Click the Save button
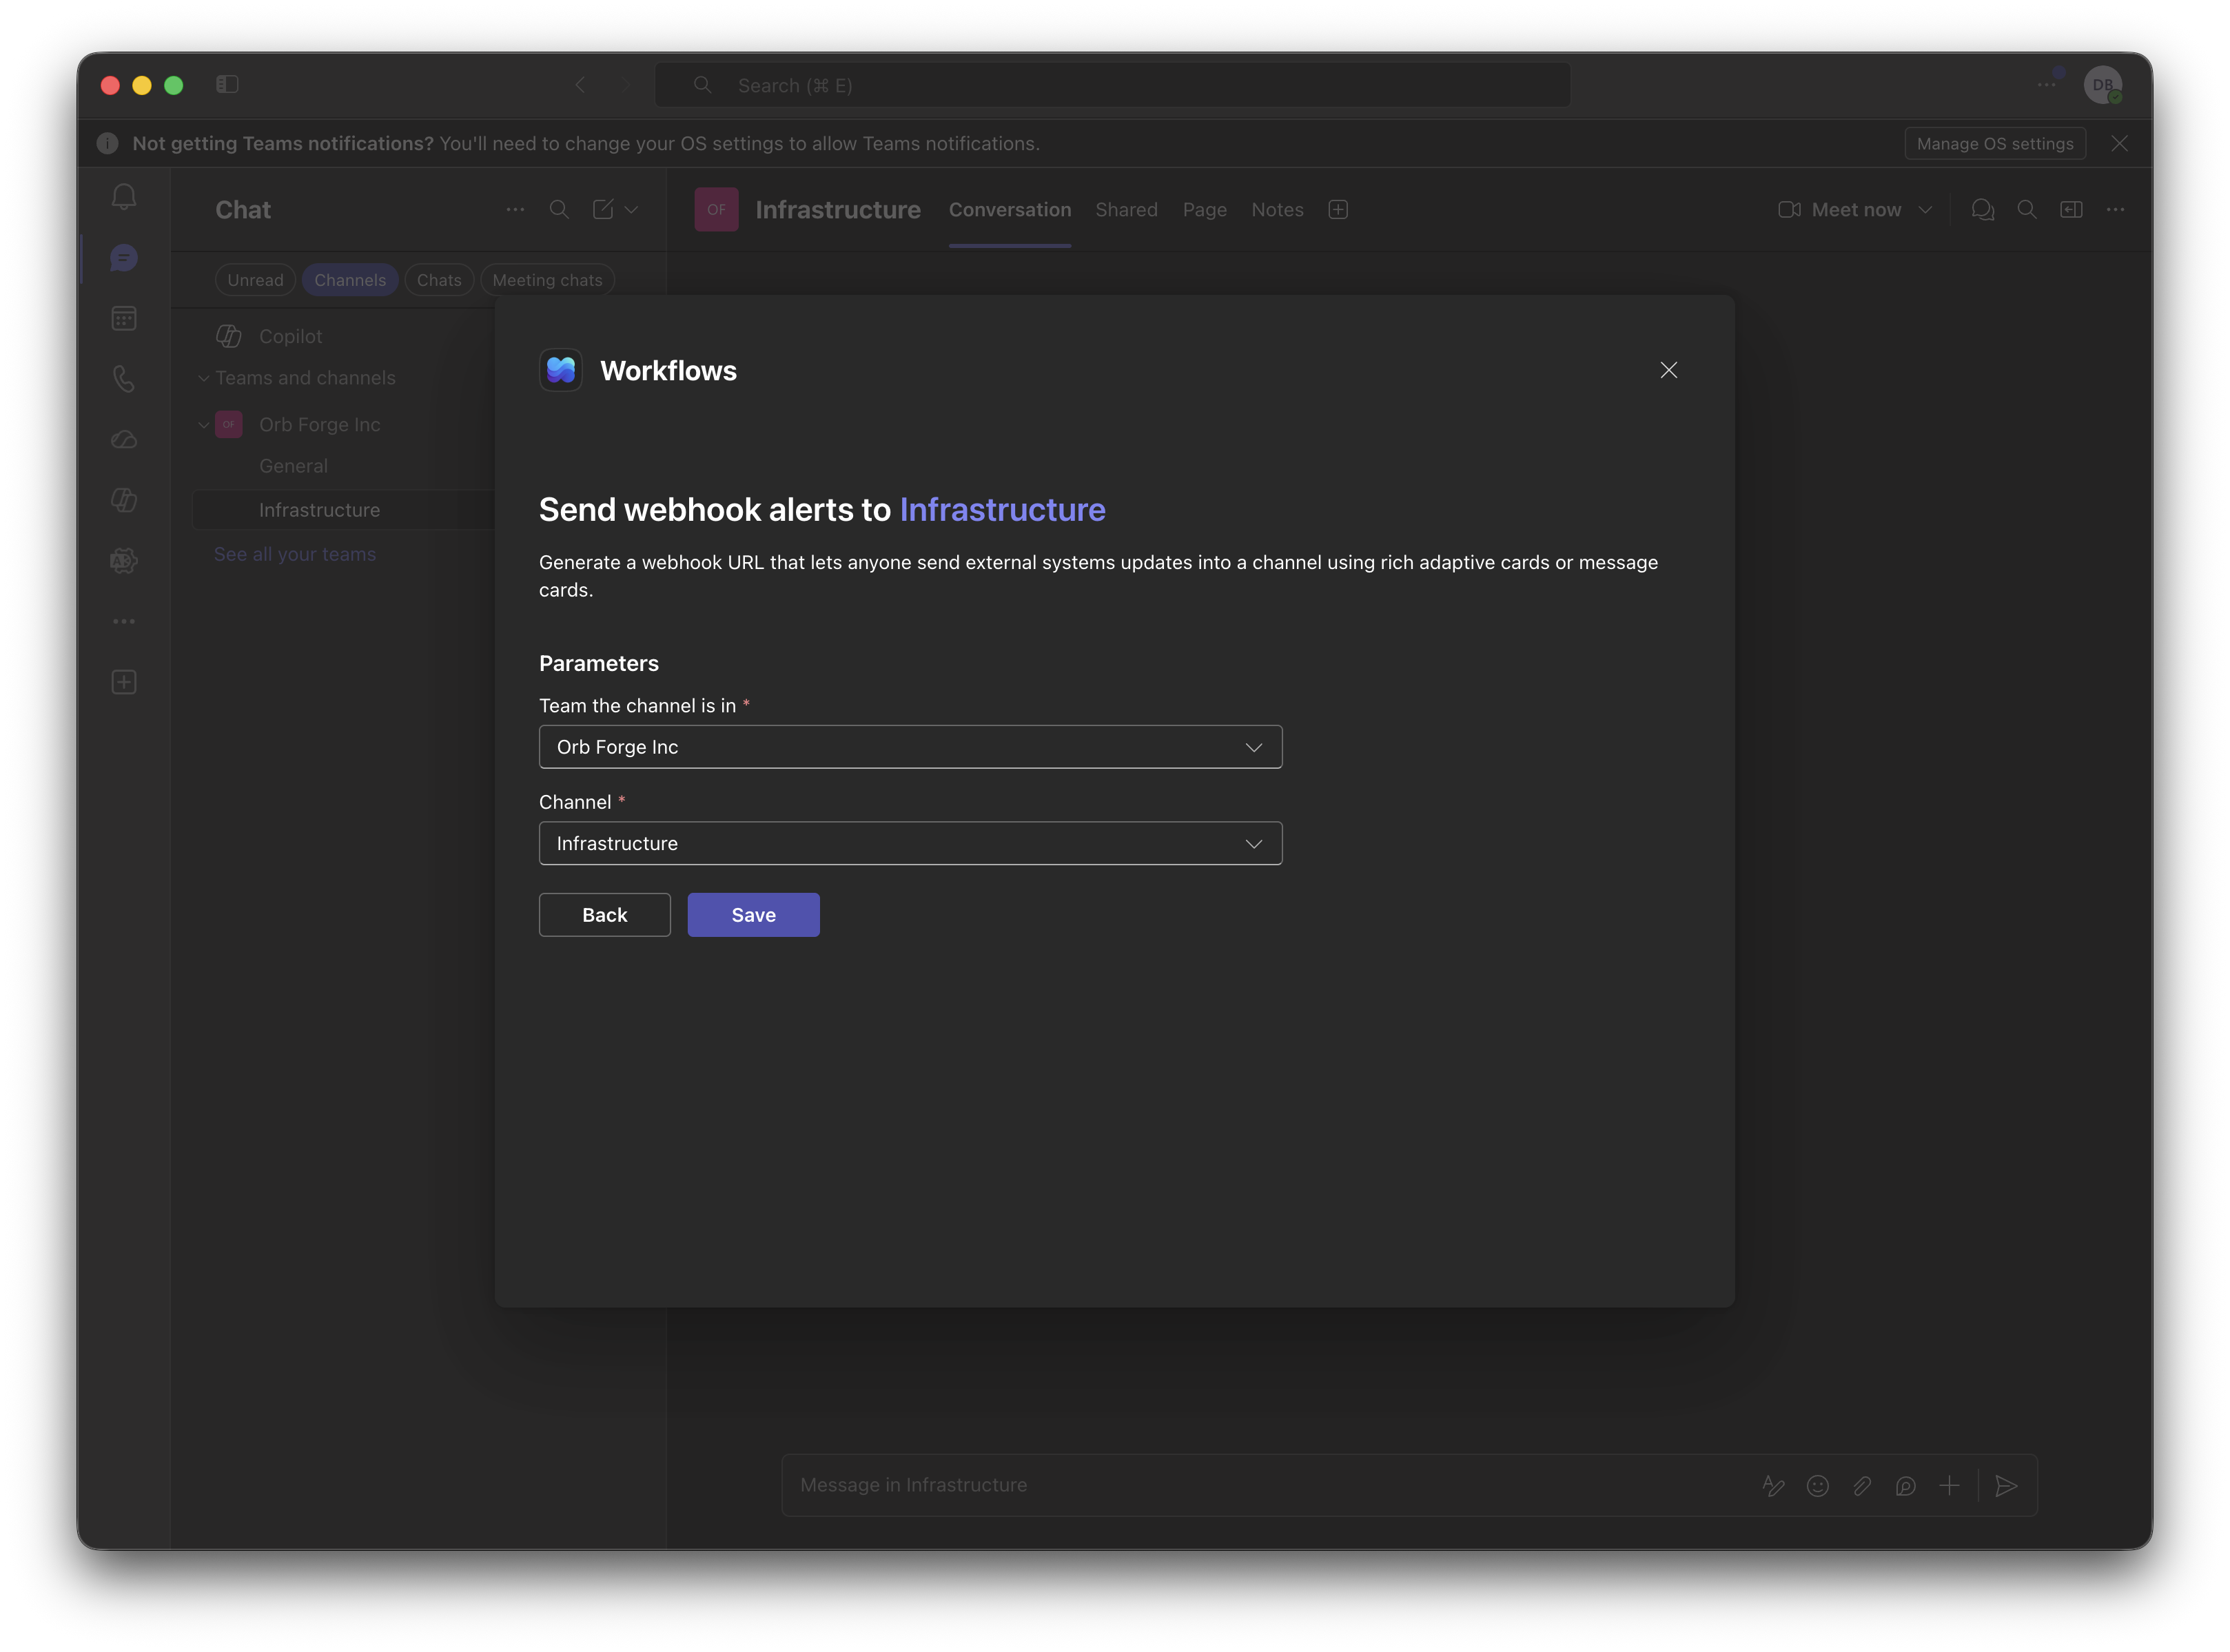Image resolution: width=2230 pixels, height=1652 pixels. pyautogui.click(x=753, y=915)
